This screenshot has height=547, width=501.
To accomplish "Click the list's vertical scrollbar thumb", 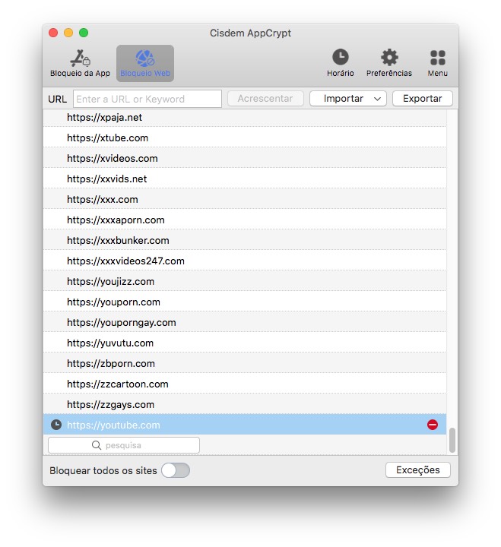I will (x=452, y=440).
